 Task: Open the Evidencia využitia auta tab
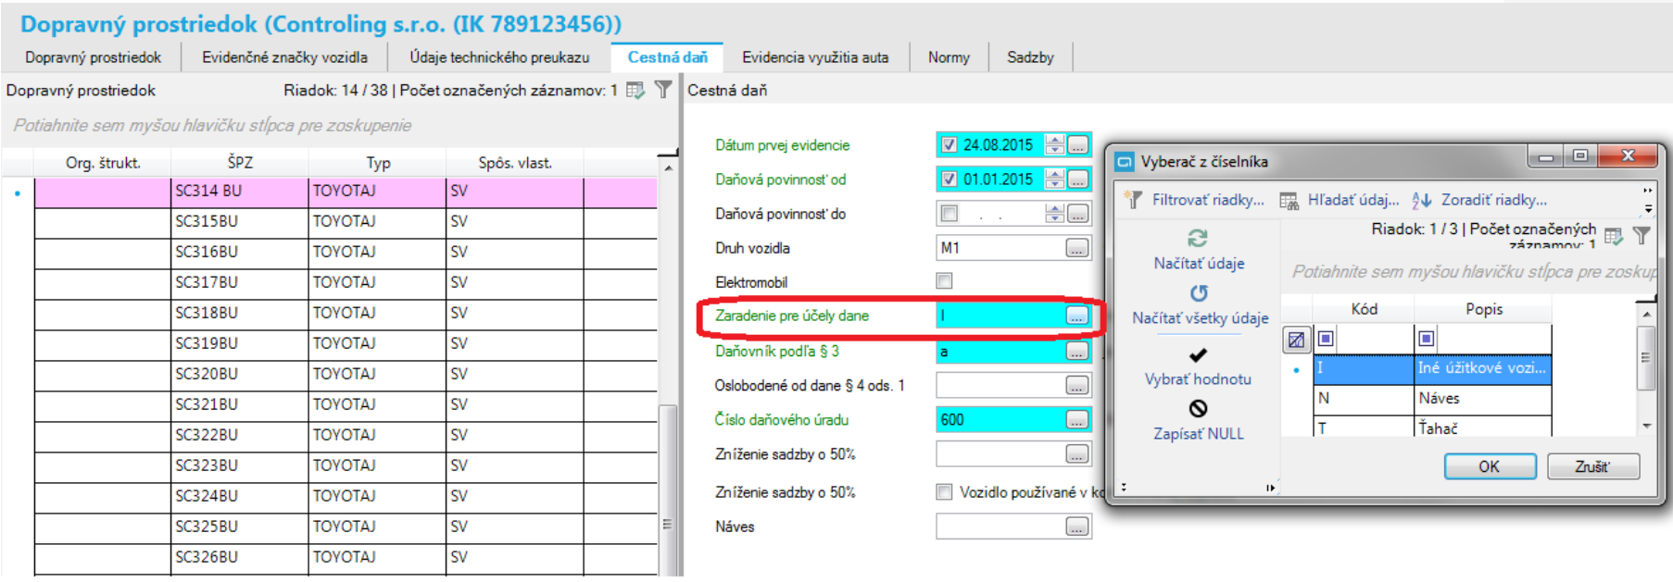pyautogui.click(x=815, y=57)
